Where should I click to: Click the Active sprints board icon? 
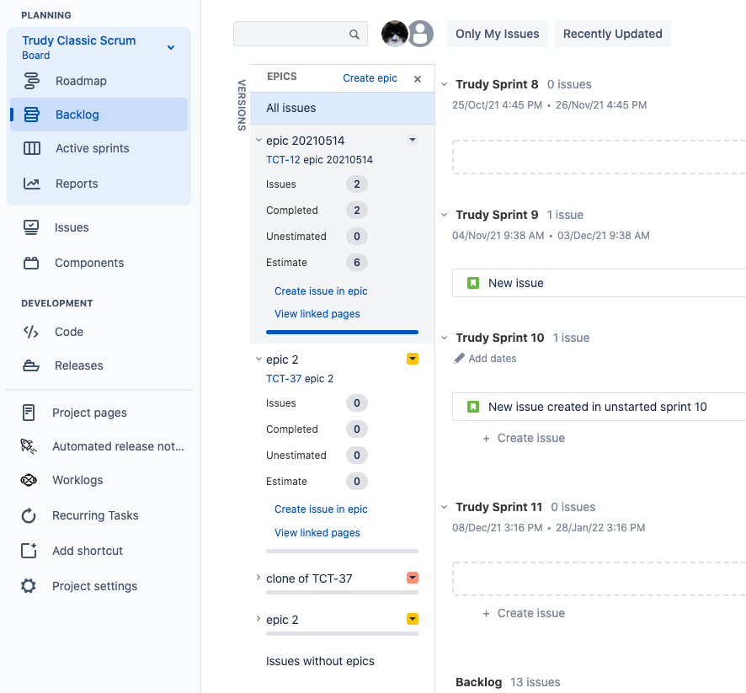[32, 148]
